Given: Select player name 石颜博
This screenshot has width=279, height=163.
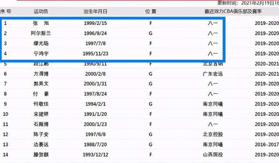Looking at the screenshot, I should [41, 124].
